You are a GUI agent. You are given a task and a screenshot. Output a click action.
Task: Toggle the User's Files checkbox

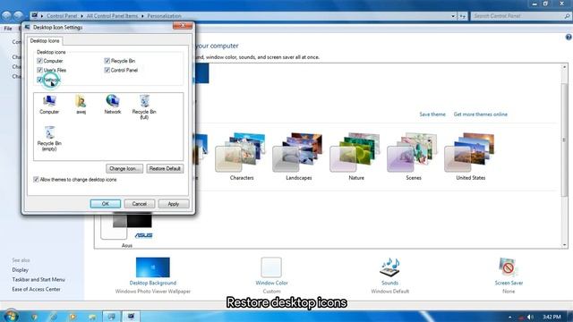[39, 70]
